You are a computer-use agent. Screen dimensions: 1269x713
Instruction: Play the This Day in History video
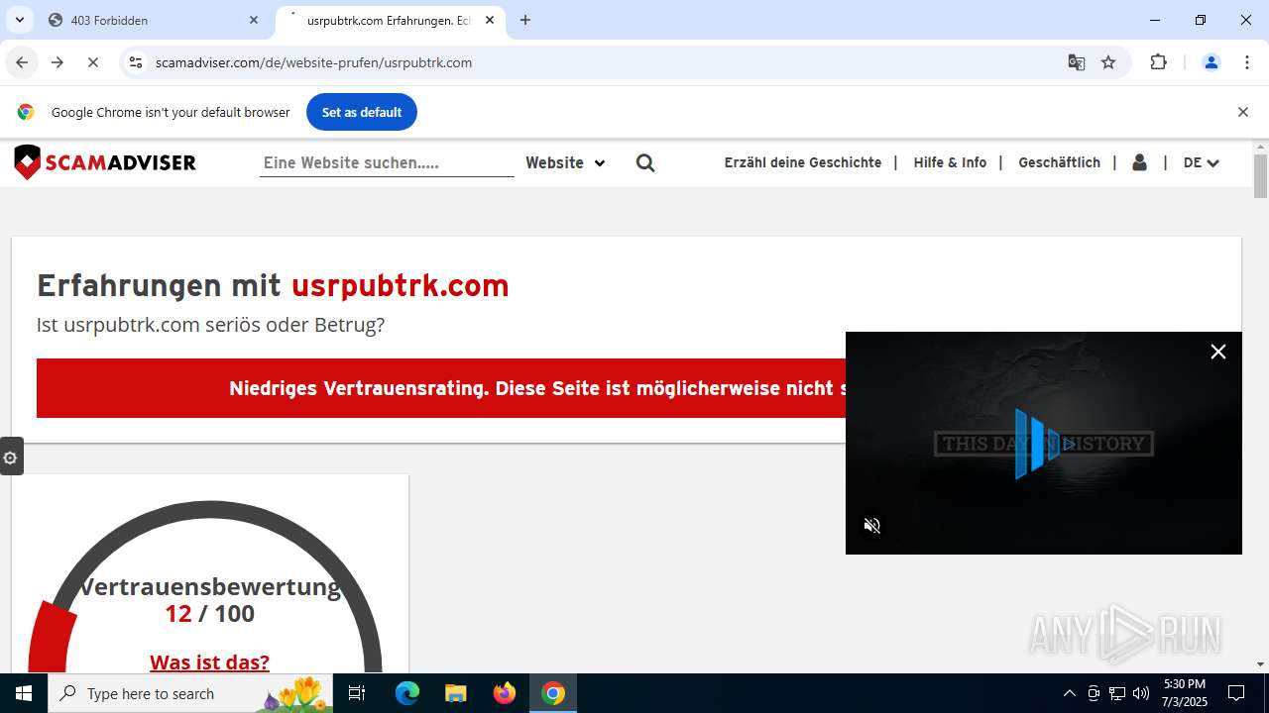(1044, 443)
